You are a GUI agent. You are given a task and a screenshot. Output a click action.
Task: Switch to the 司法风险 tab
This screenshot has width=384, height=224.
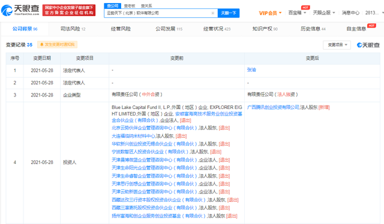(x=73, y=29)
